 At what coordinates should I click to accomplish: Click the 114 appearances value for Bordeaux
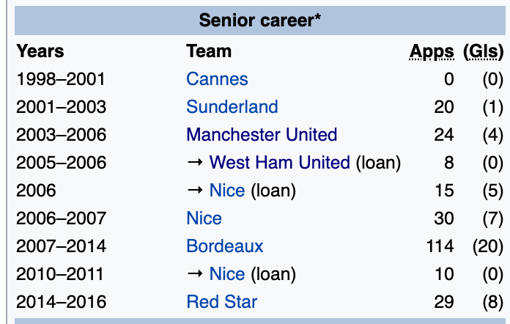[440, 246]
